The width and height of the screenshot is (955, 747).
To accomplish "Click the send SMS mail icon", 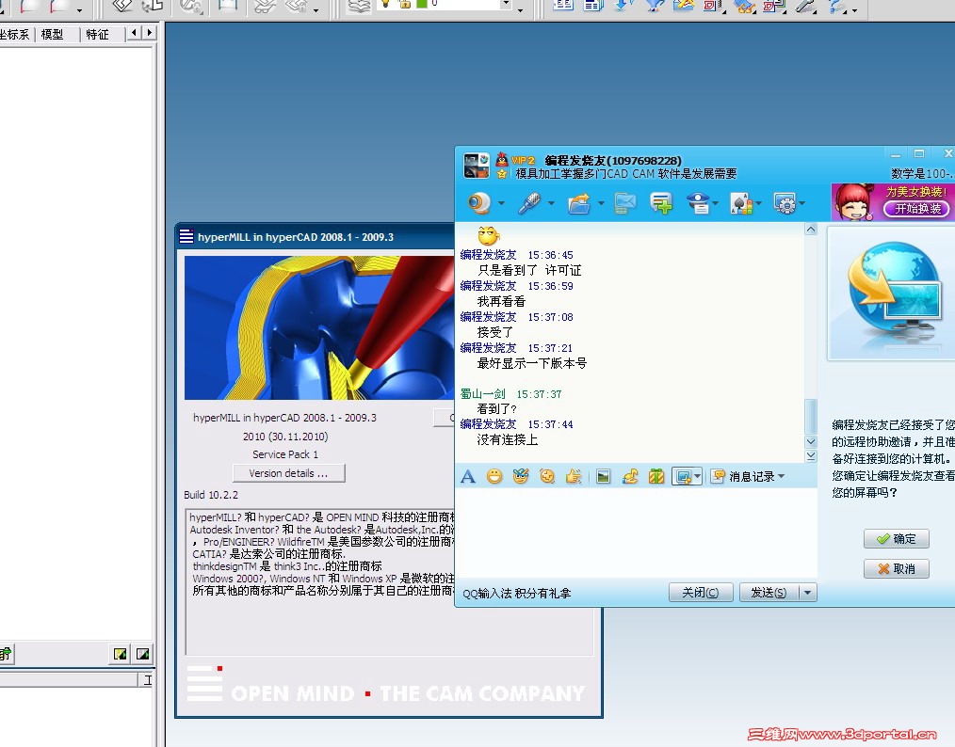I will click(x=624, y=203).
